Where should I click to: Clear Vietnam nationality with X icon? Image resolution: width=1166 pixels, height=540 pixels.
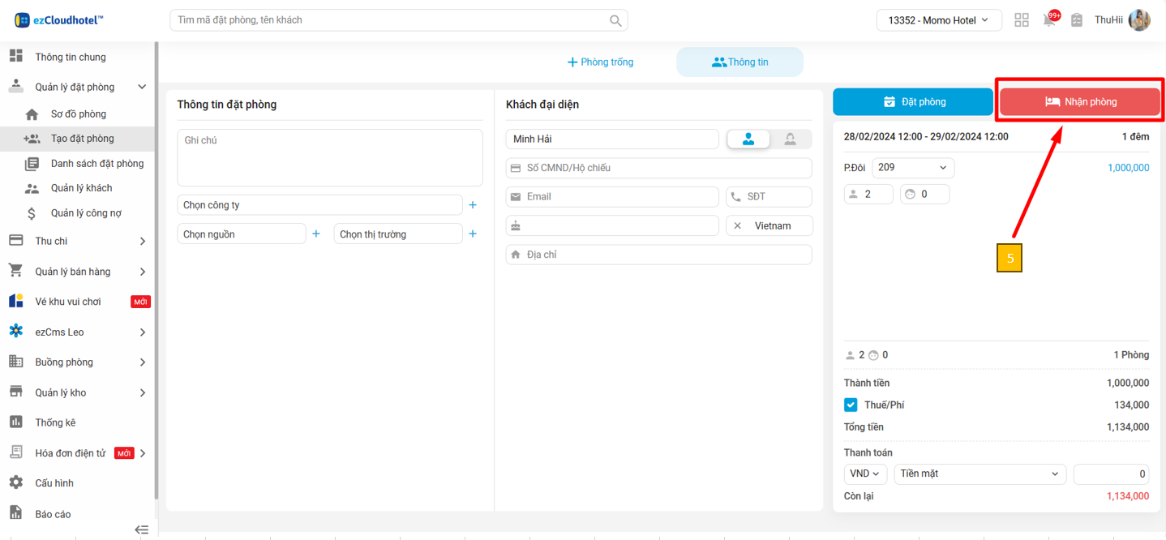pos(737,226)
